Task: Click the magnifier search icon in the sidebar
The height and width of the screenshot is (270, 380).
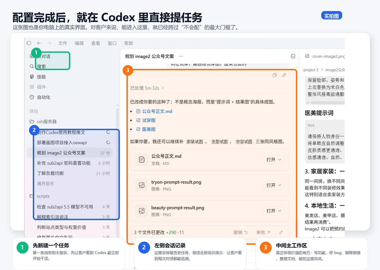Action: click(x=32, y=66)
